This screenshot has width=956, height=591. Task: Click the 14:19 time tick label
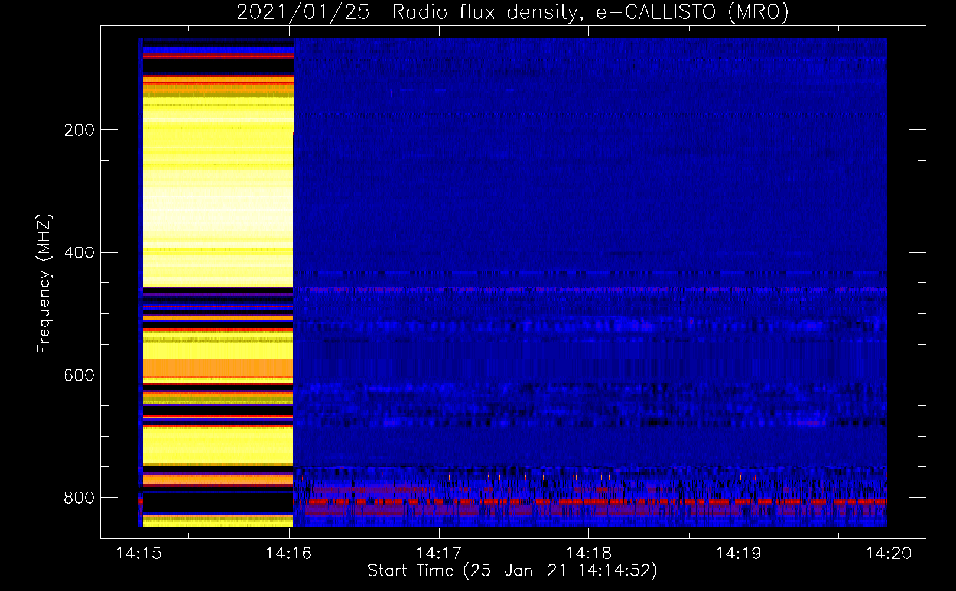coord(739,554)
